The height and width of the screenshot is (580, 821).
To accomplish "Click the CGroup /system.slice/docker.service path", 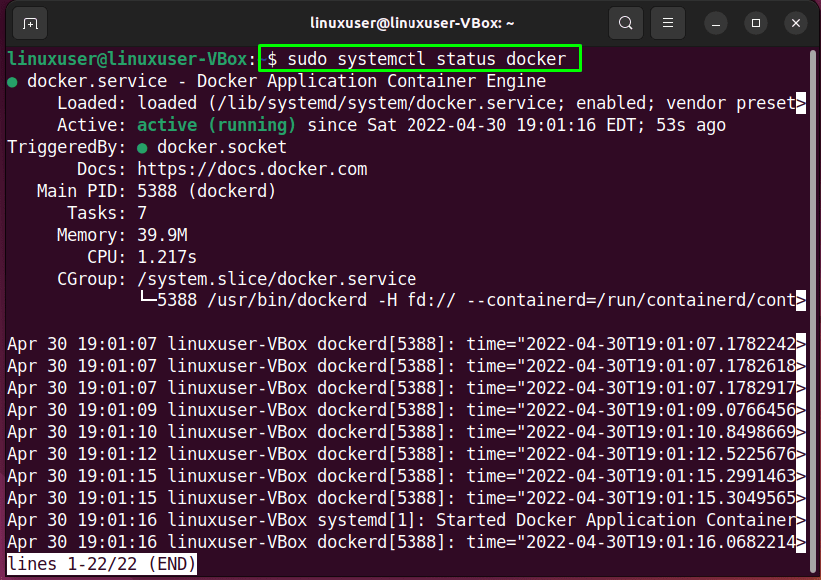I will pos(277,279).
